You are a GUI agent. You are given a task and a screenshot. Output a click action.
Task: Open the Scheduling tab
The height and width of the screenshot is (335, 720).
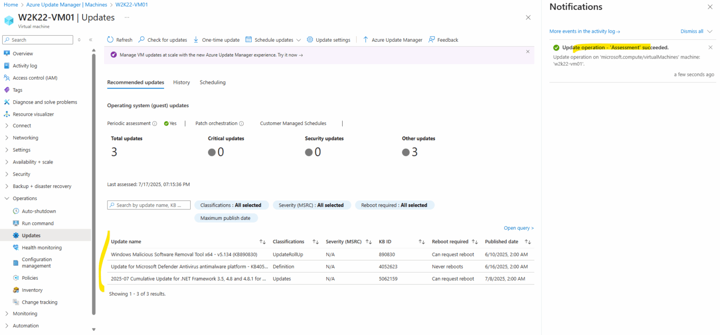coord(212,82)
